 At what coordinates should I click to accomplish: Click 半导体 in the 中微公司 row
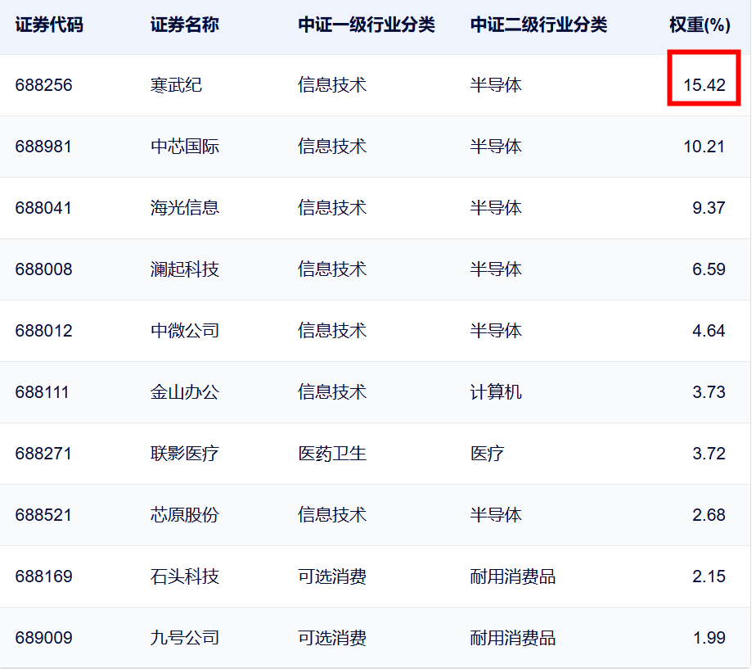point(496,331)
